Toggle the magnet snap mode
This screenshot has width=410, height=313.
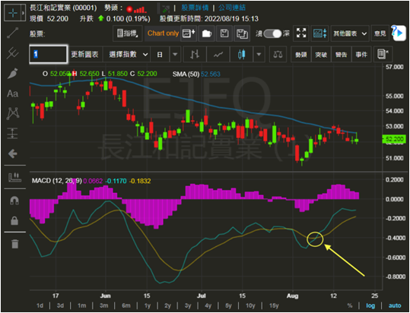coord(14,201)
